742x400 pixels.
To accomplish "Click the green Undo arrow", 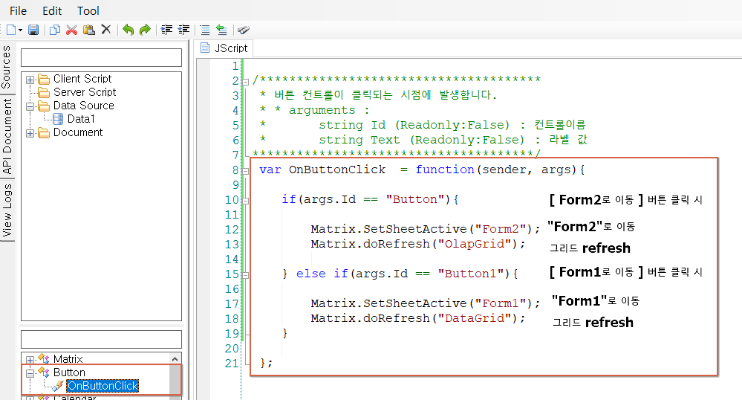I will click(x=128, y=30).
